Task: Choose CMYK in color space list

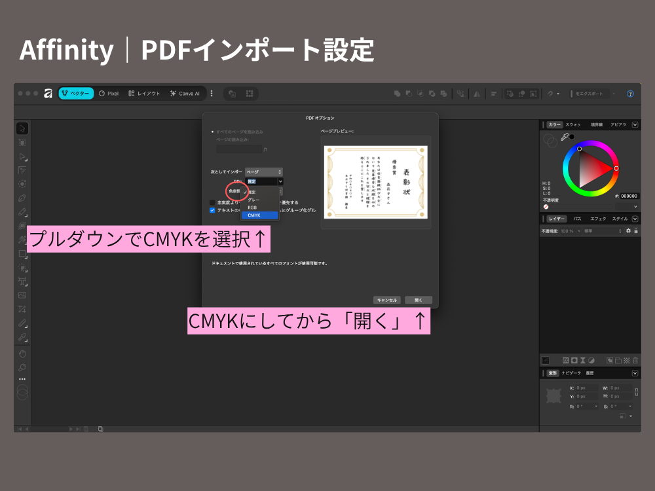Action: 259,215
